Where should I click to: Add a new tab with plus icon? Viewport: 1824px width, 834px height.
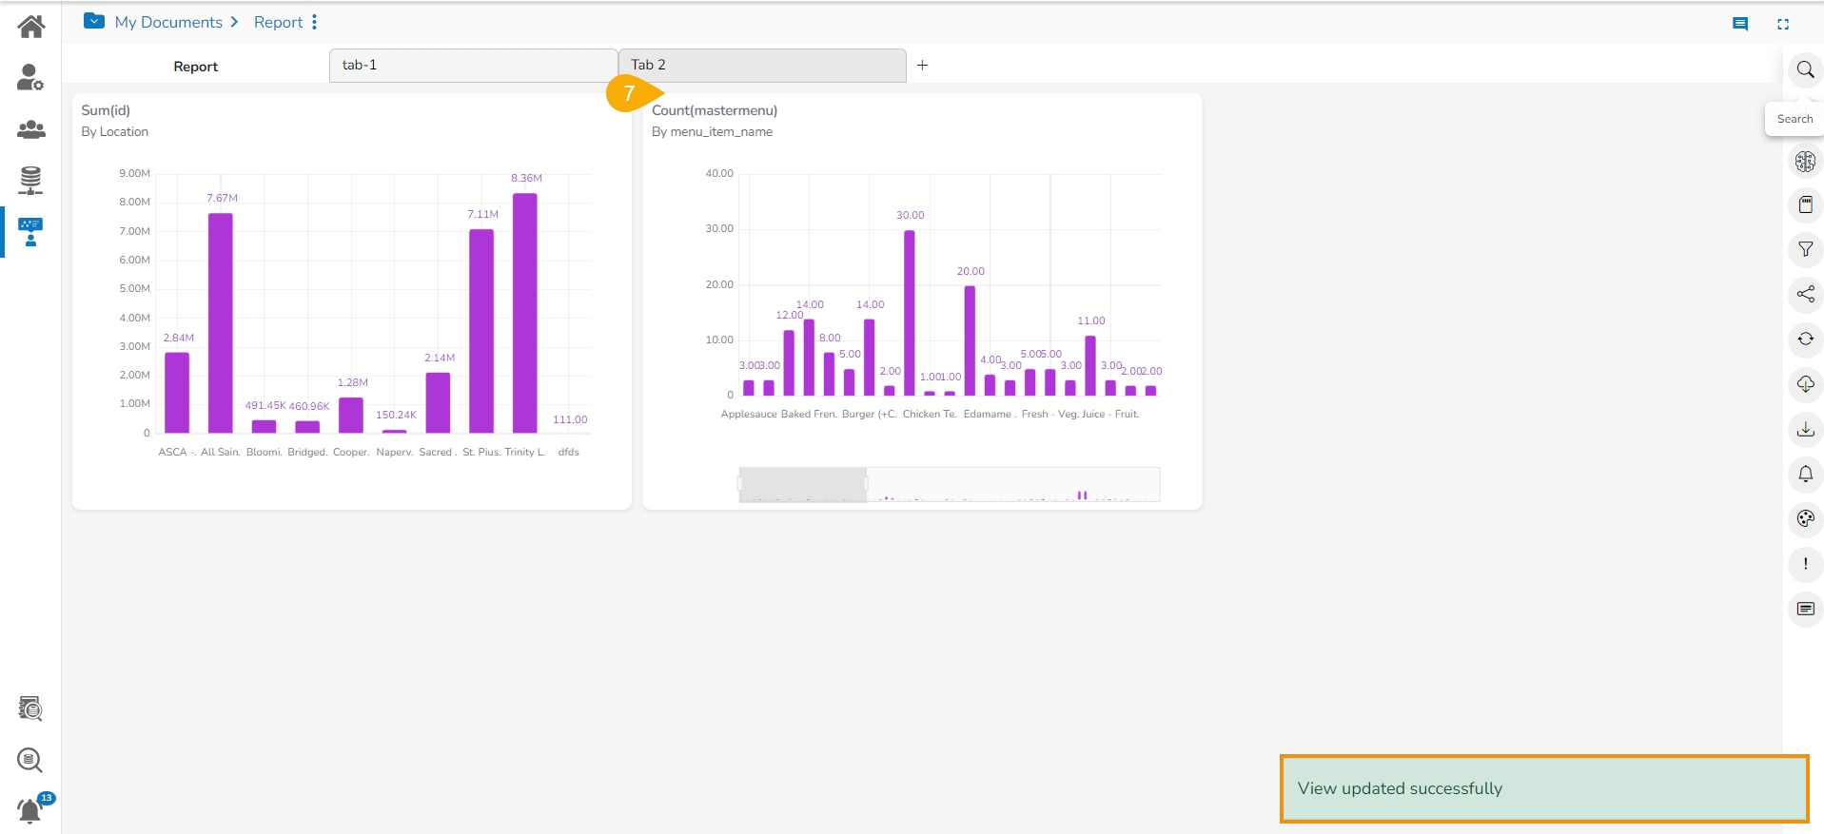922,66
